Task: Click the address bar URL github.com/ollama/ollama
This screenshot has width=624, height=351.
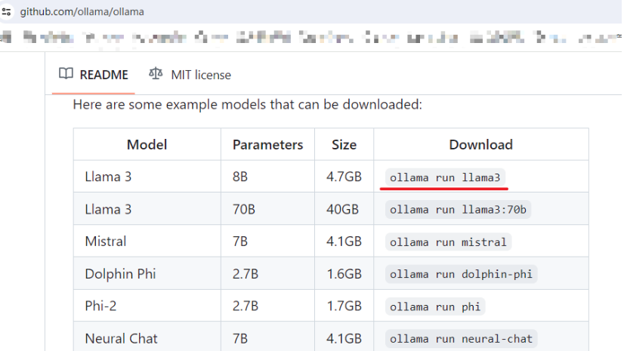Action: pyautogui.click(x=82, y=12)
